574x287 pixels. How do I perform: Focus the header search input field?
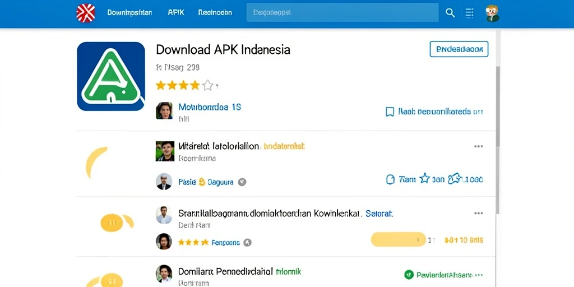pos(342,12)
